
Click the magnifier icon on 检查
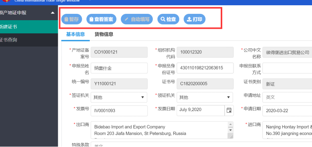(163, 19)
